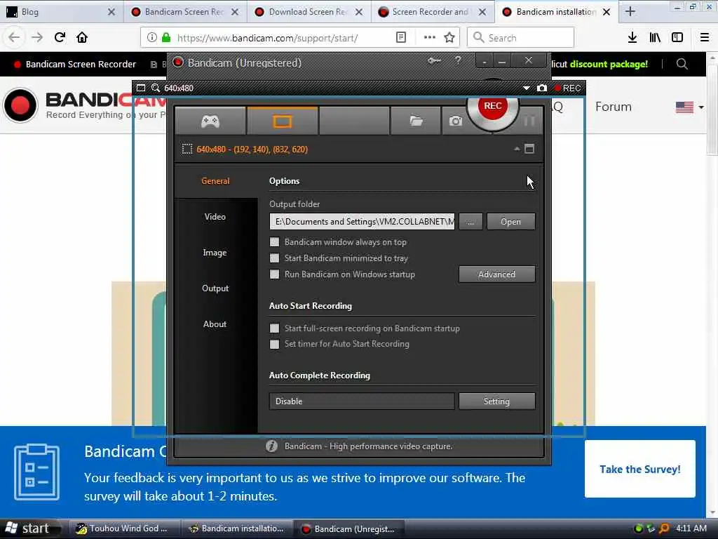
Task: Click the 4:11 AM system tray clock
Action: [x=691, y=528]
